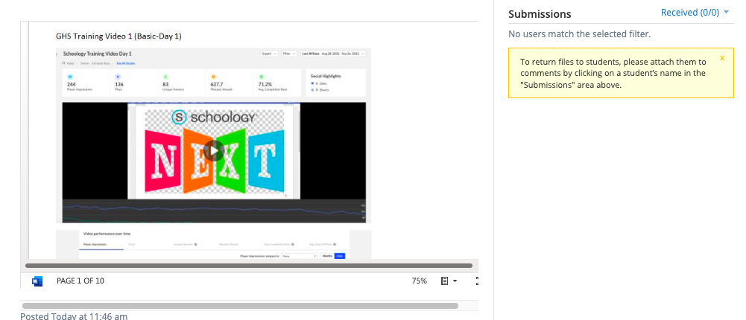Select the Unique Viewers performance tab
746x320 pixels.
(x=184, y=245)
